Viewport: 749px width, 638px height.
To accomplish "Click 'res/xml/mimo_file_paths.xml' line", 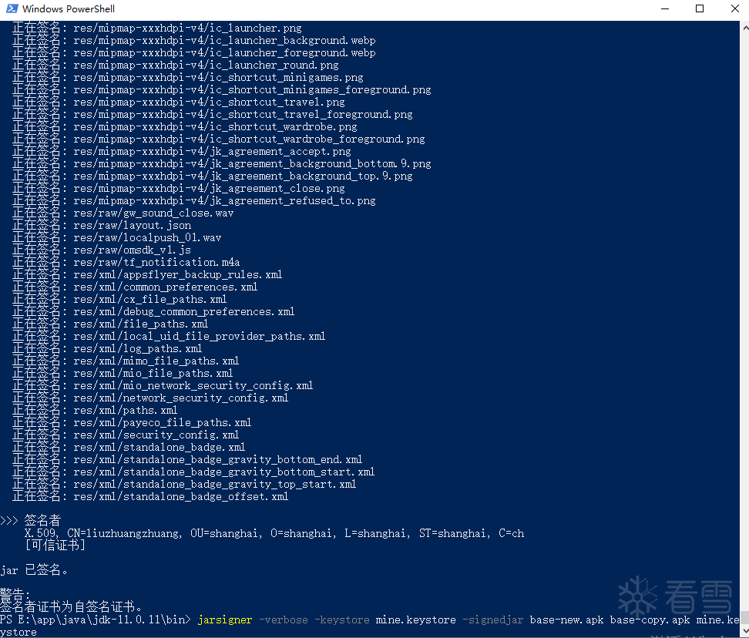I will (126, 361).
